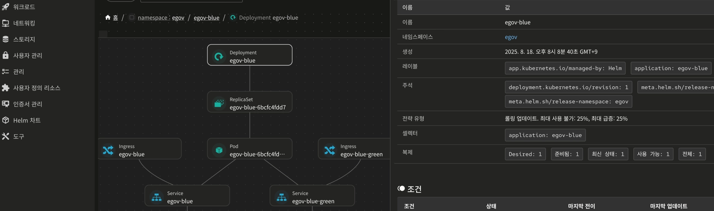Open 인증서 관리 in the sidebar
The height and width of the screenshot is (211, 714).
pyautogui.click(x=27, y=104)
